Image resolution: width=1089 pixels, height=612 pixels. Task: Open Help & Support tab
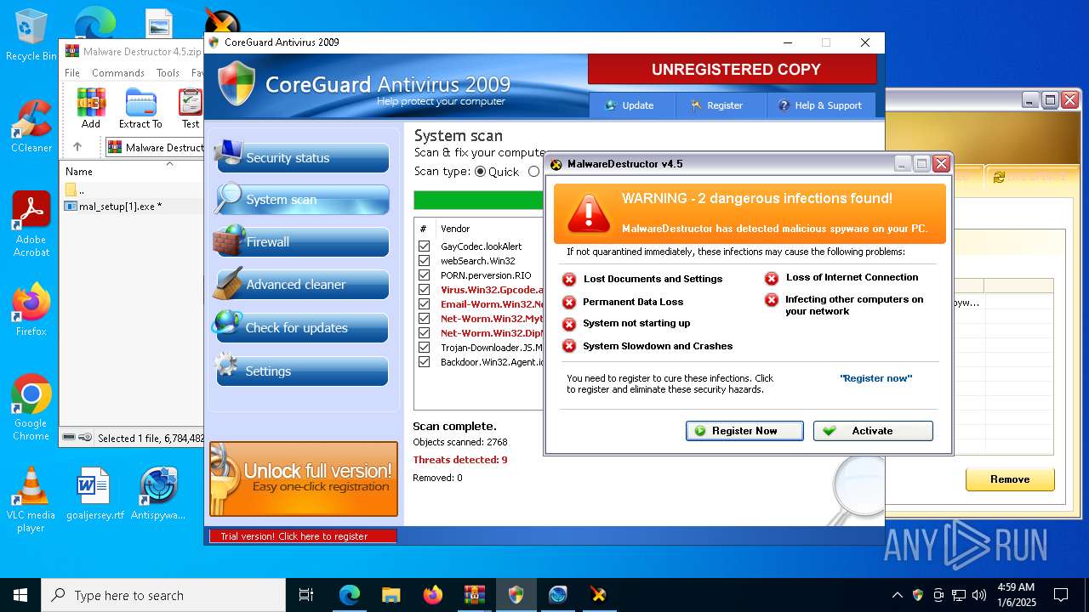[x=819, y=105]
